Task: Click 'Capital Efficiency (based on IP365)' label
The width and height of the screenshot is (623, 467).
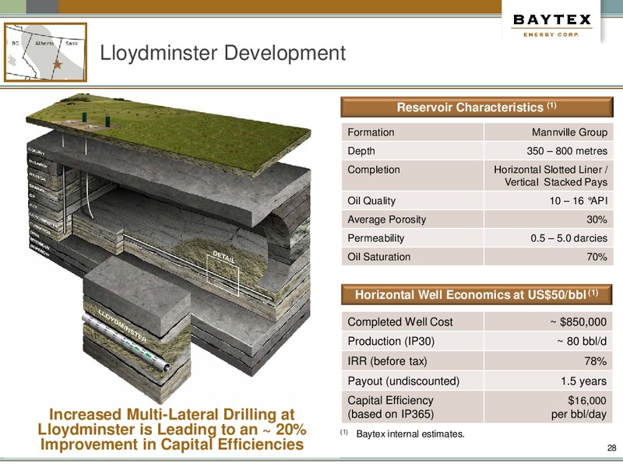Action: coord(391,407)
